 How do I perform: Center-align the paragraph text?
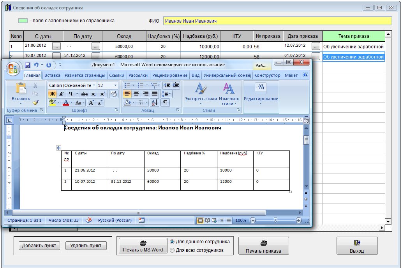(136, 94)
